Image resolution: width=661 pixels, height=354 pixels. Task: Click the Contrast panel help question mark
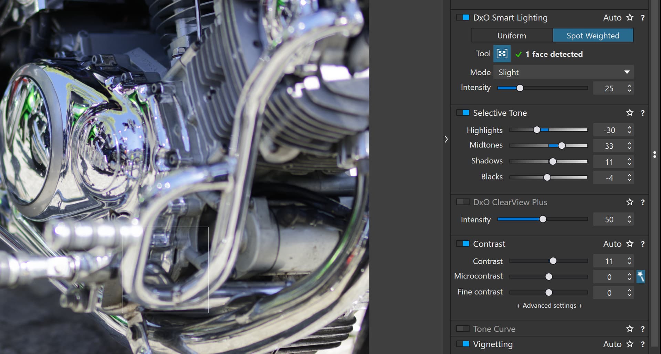642,244
